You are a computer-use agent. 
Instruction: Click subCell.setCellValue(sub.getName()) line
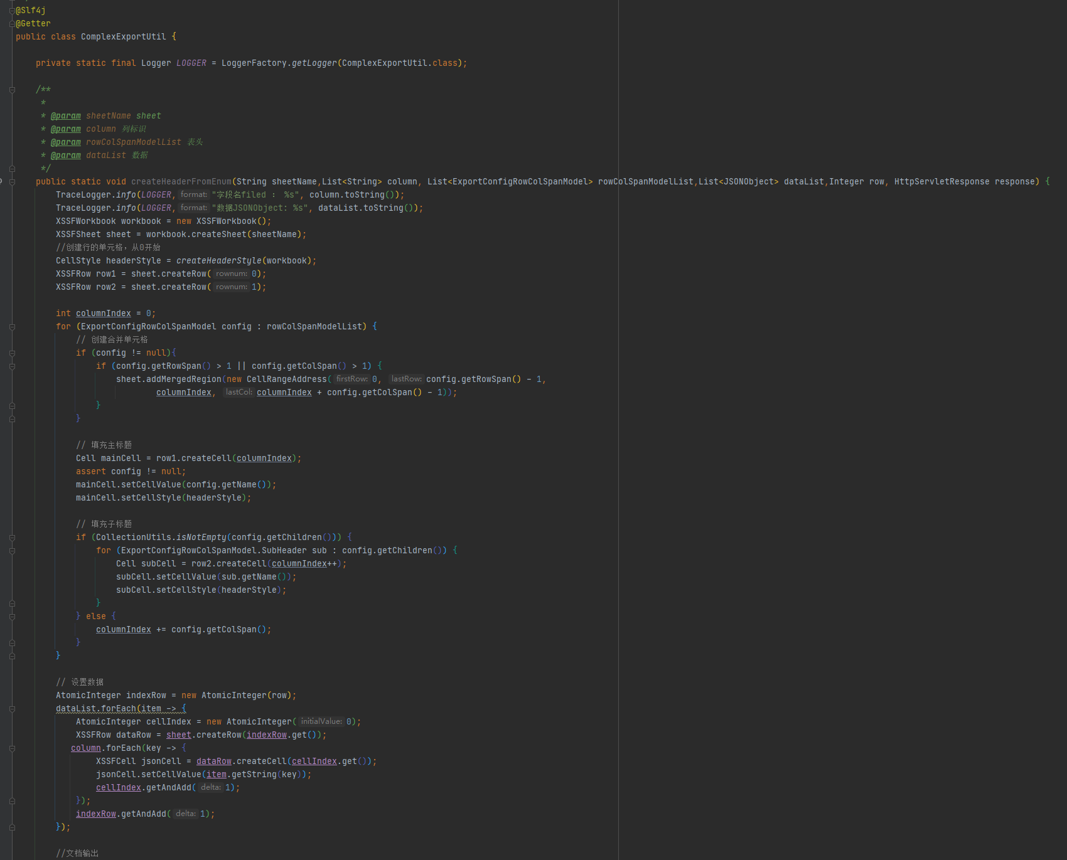[x=206, y=577]
